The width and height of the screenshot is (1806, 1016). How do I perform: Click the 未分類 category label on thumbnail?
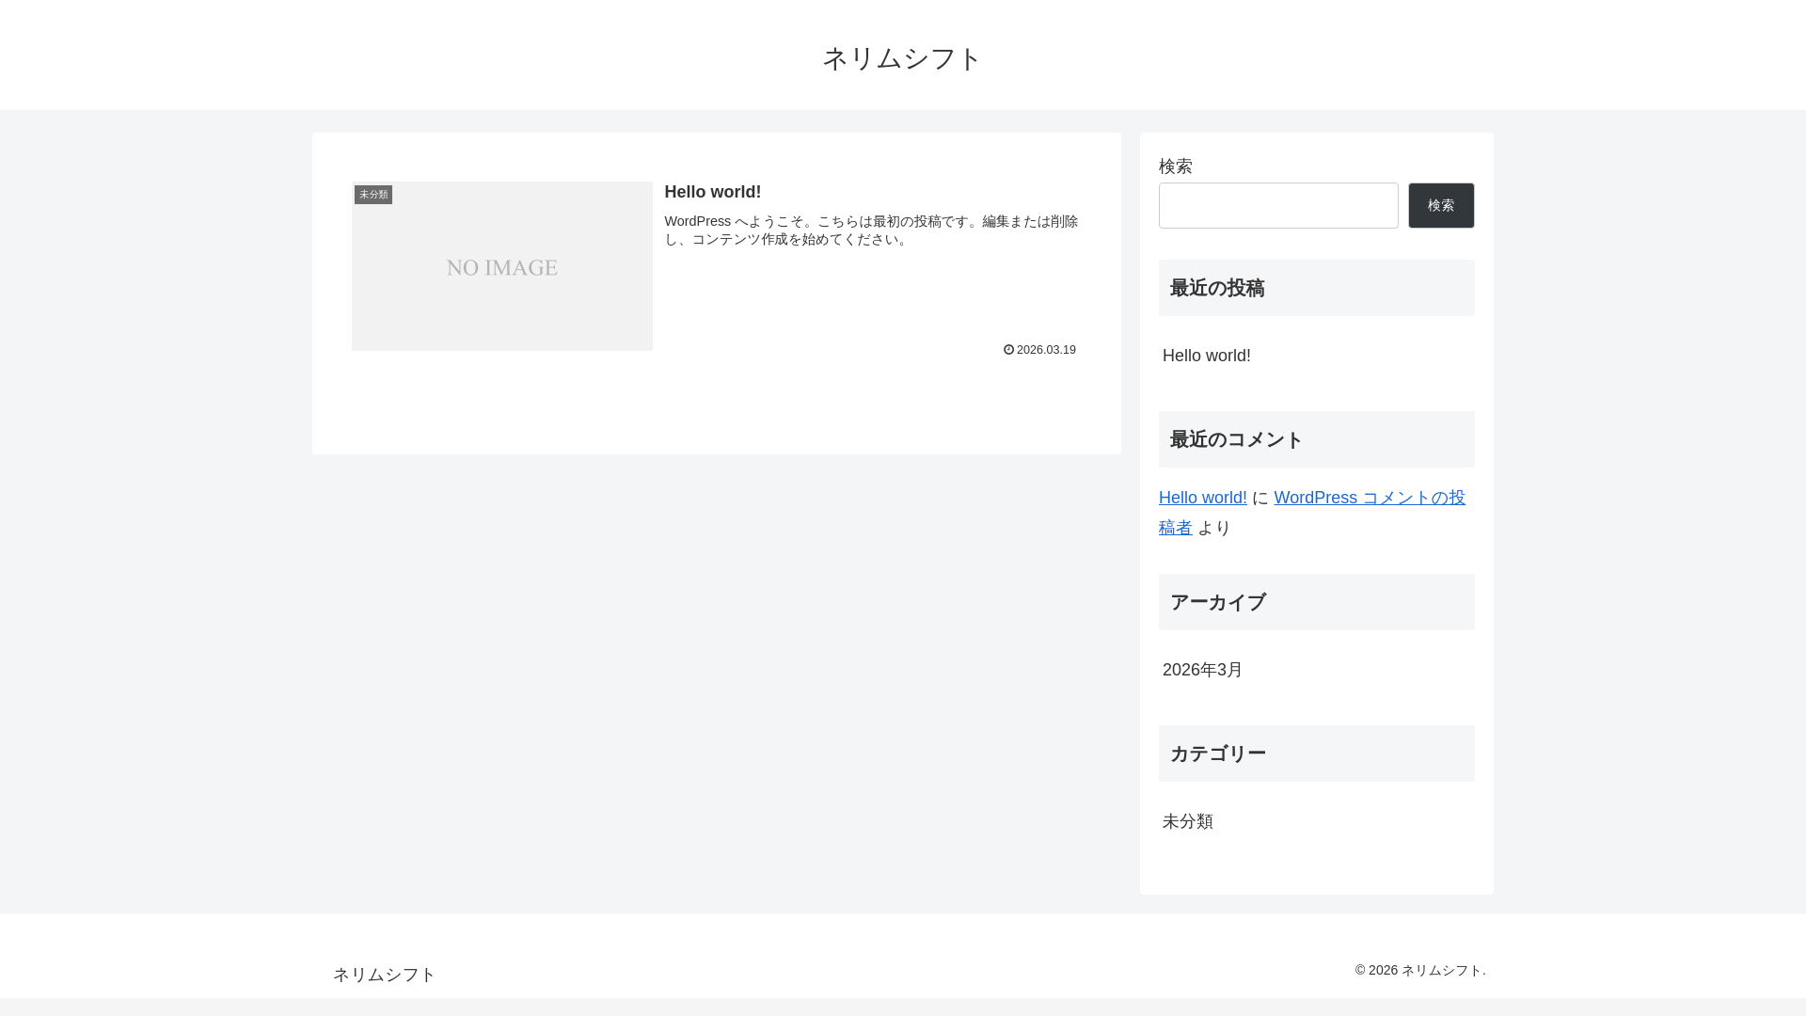tap(373, 195)
